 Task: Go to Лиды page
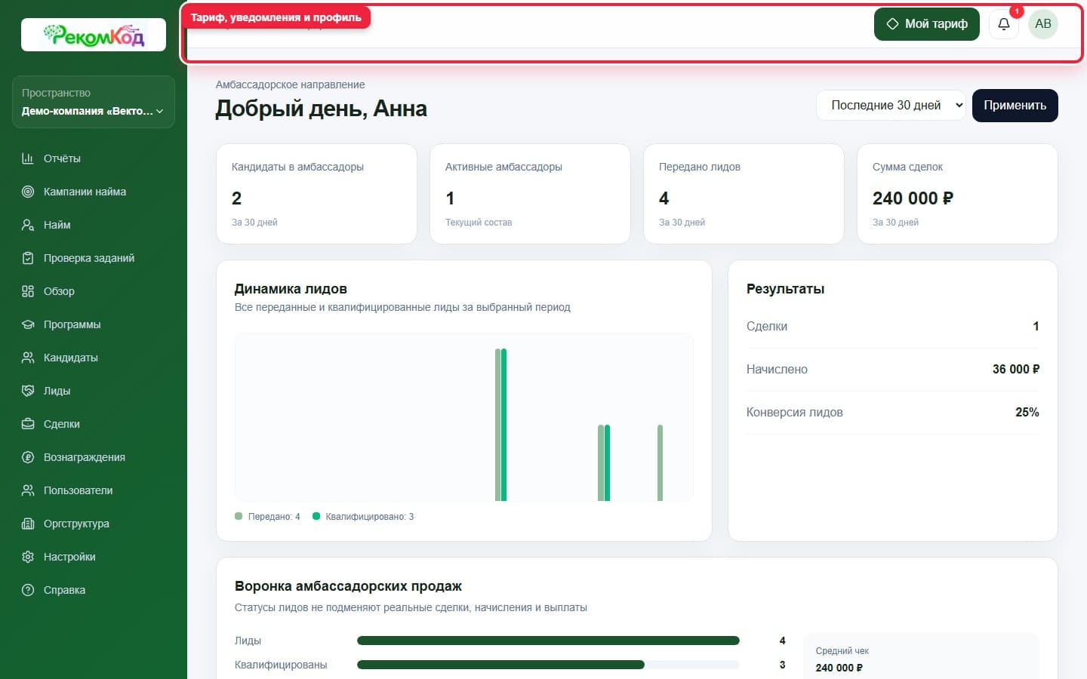click(x=94, y=391)
